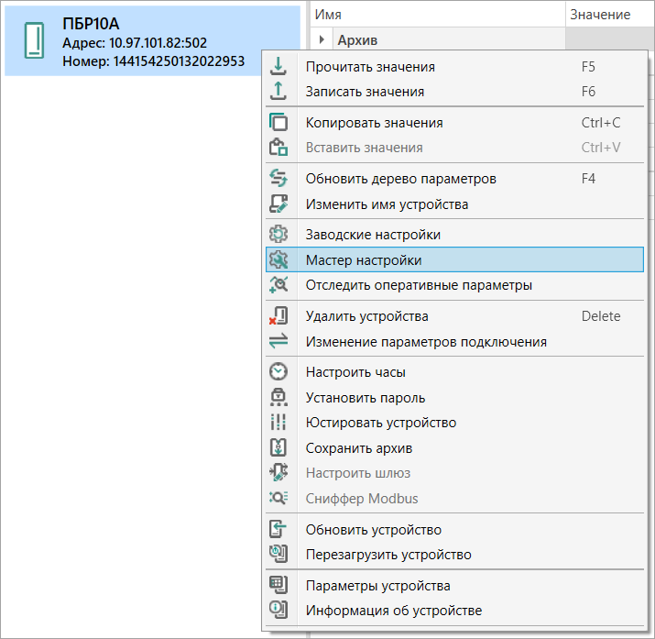
Task: Click the ПБР10А device icon in the list
Action: coord(34,40)
